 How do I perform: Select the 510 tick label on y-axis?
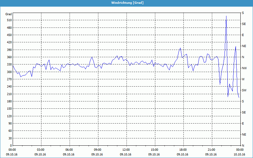pyautogui.click(x=9, y=20)
